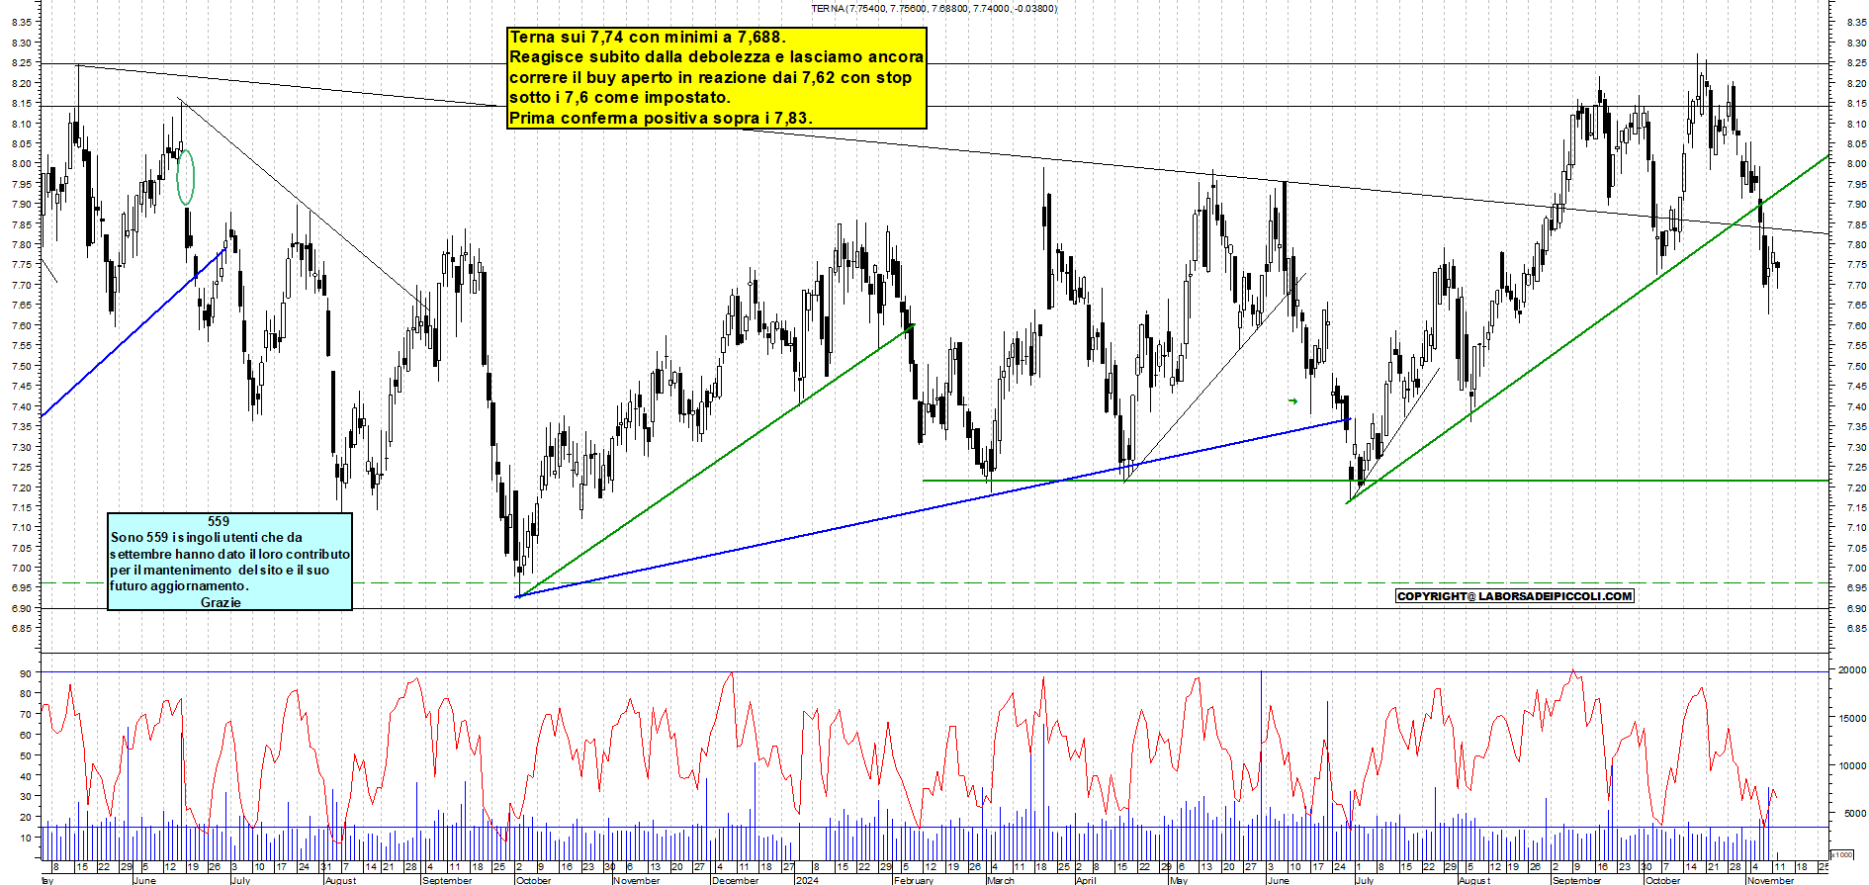Click the '15000' volume axis label

[x=1852, y=718]
